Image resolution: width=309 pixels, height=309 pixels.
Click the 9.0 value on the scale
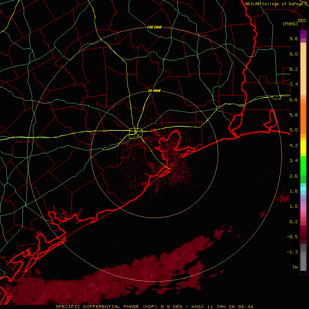click(294, 54)
